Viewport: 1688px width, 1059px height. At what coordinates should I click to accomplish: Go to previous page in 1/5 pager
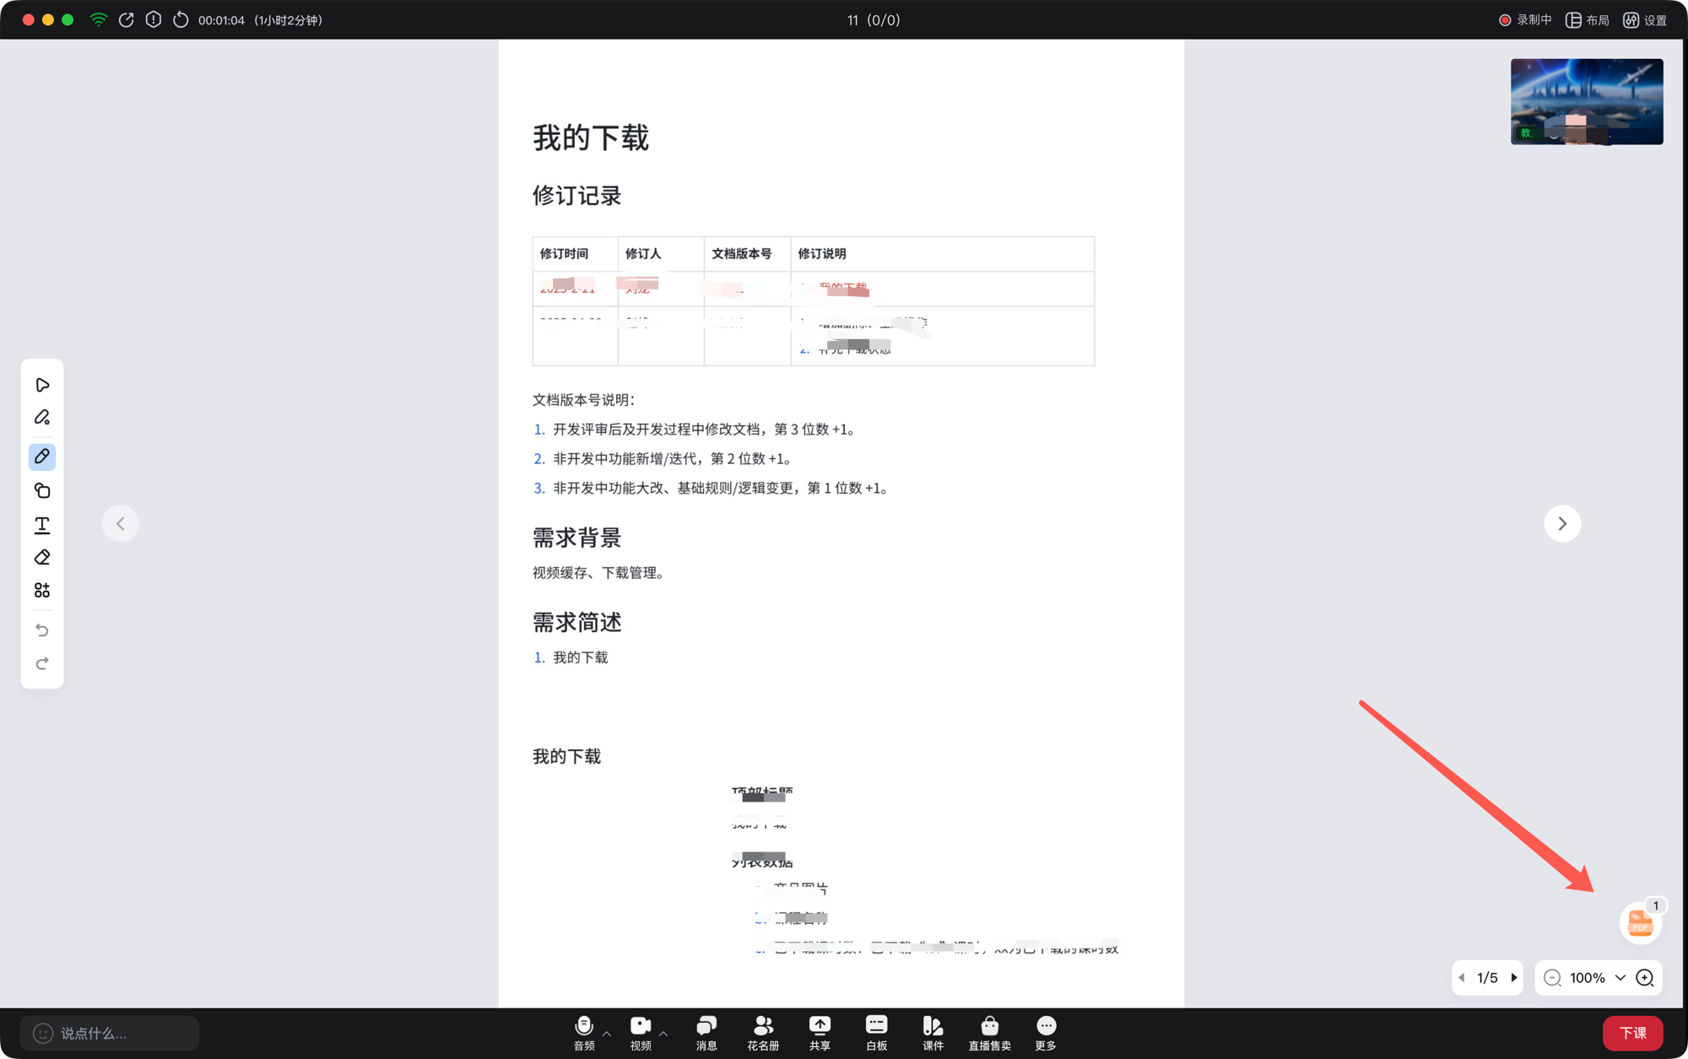(x=1462, y=978)
